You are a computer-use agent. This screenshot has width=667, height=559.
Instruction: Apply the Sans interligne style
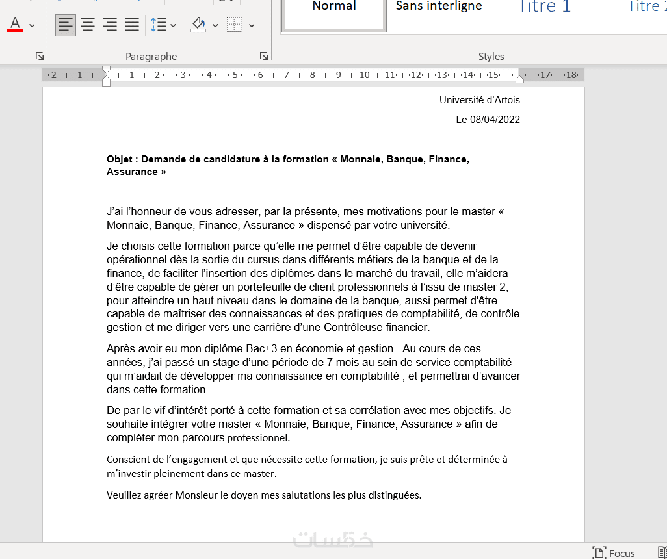click(439, 6)
